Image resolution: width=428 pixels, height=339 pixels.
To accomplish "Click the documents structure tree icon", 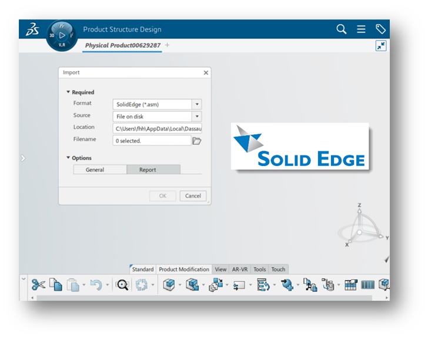I will coord(310,285).
